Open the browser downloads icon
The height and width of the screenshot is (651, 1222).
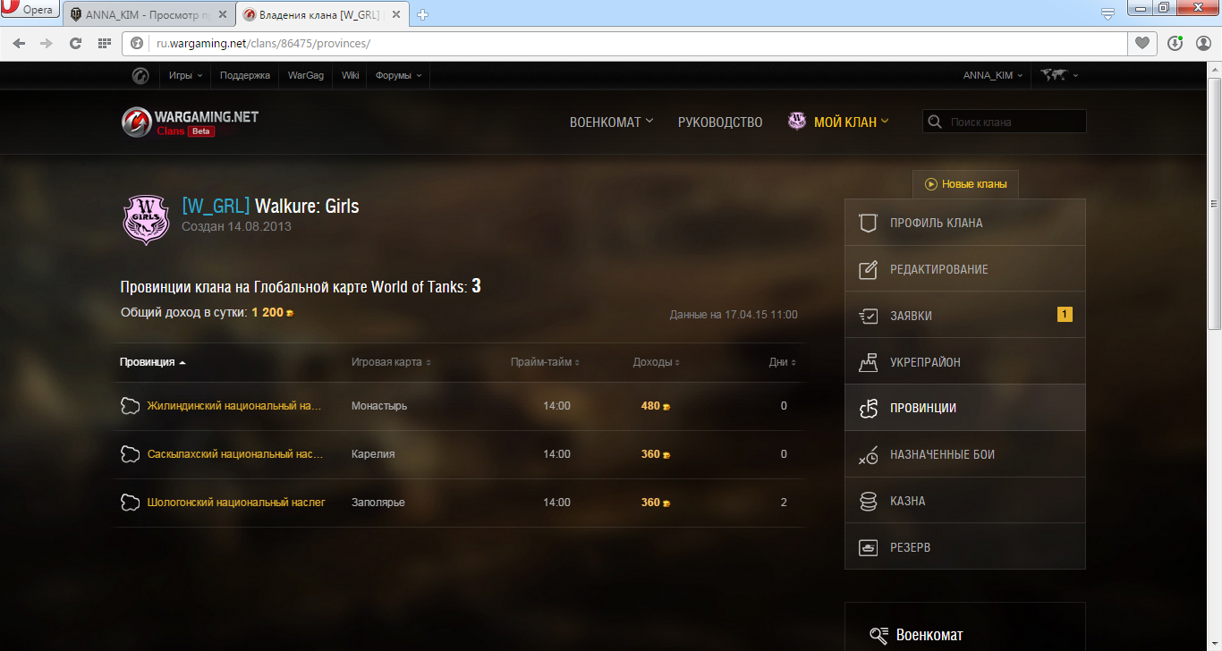click(1175, 43)
